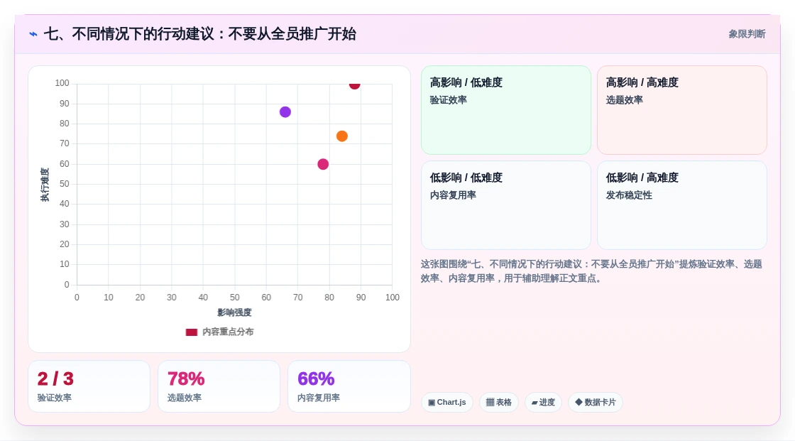Select the orange data point on scatter chart
The image size is (795, 441).
pyautogui.click(x=341, y=136)
